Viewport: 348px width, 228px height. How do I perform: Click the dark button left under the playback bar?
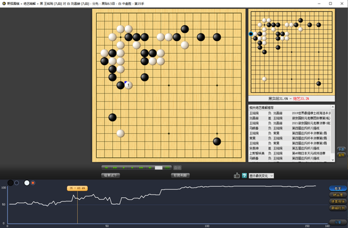tap(111, 176)
